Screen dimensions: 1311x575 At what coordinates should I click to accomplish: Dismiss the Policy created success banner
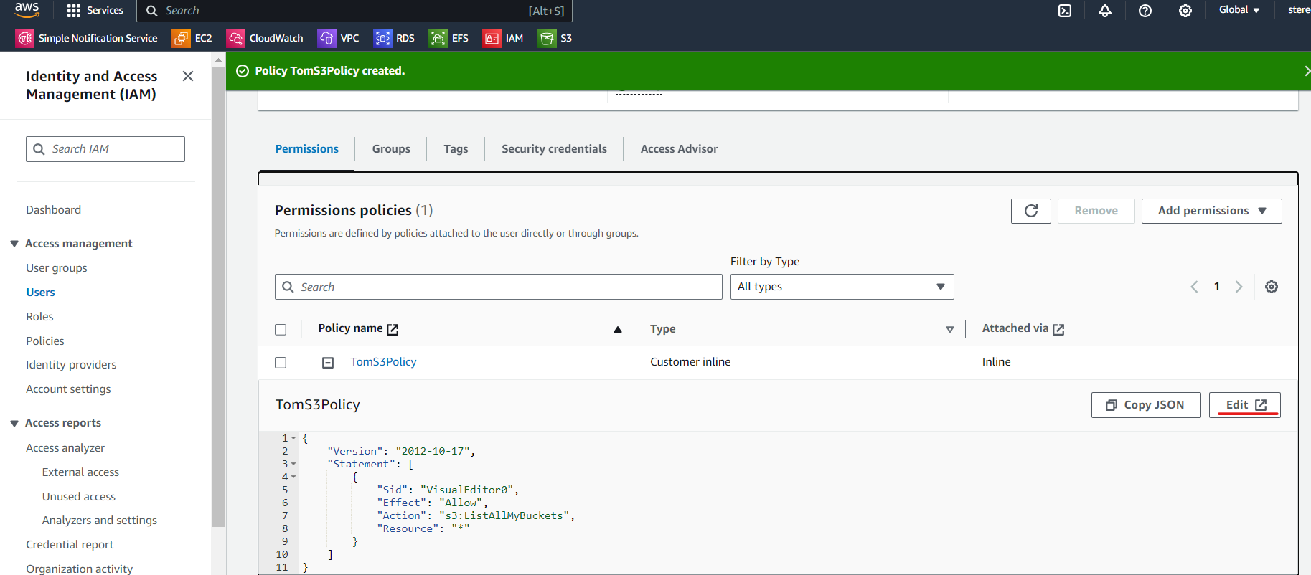click(x=1307, y=70)
